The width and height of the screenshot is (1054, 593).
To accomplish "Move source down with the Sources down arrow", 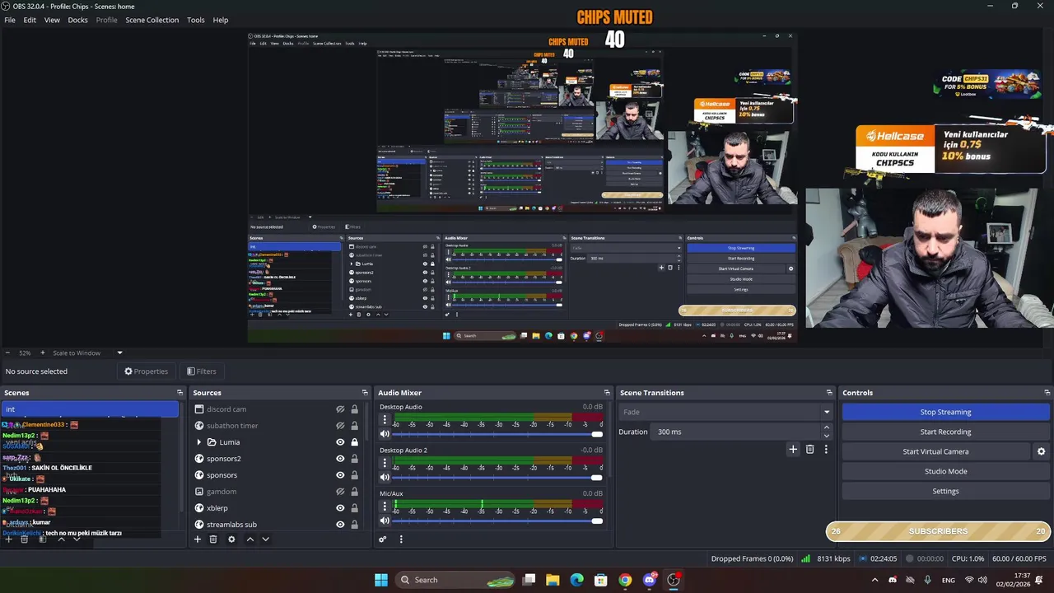I will point(265,539).
